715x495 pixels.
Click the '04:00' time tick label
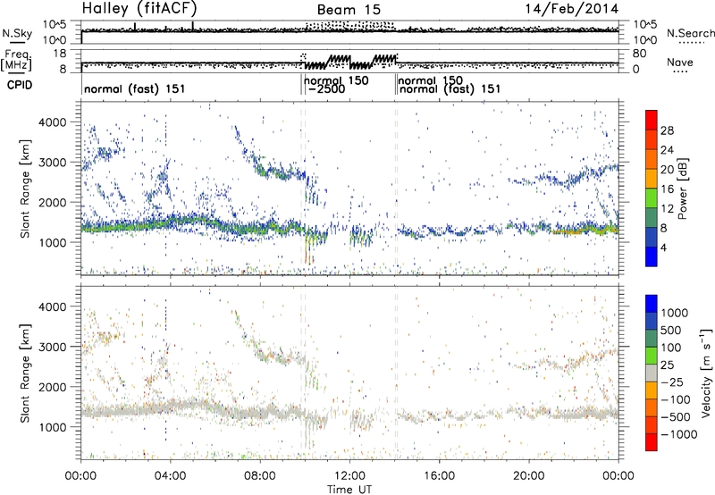tap(170, 476)
